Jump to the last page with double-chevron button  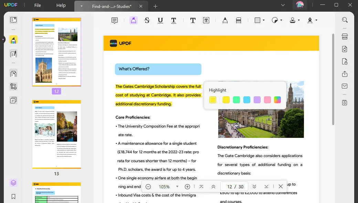(x=254, y=186)
